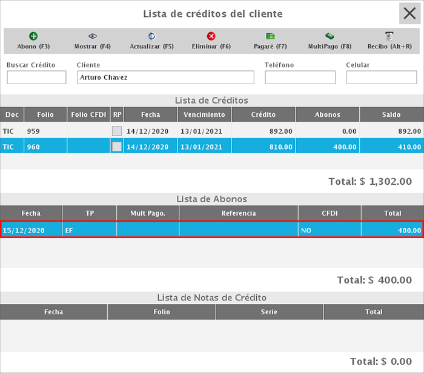Image resolution: width=424 pixels, height=373 pixels.
Task: Click the Mostrar (F4) eye icon
Action: [x=92, y=36]
